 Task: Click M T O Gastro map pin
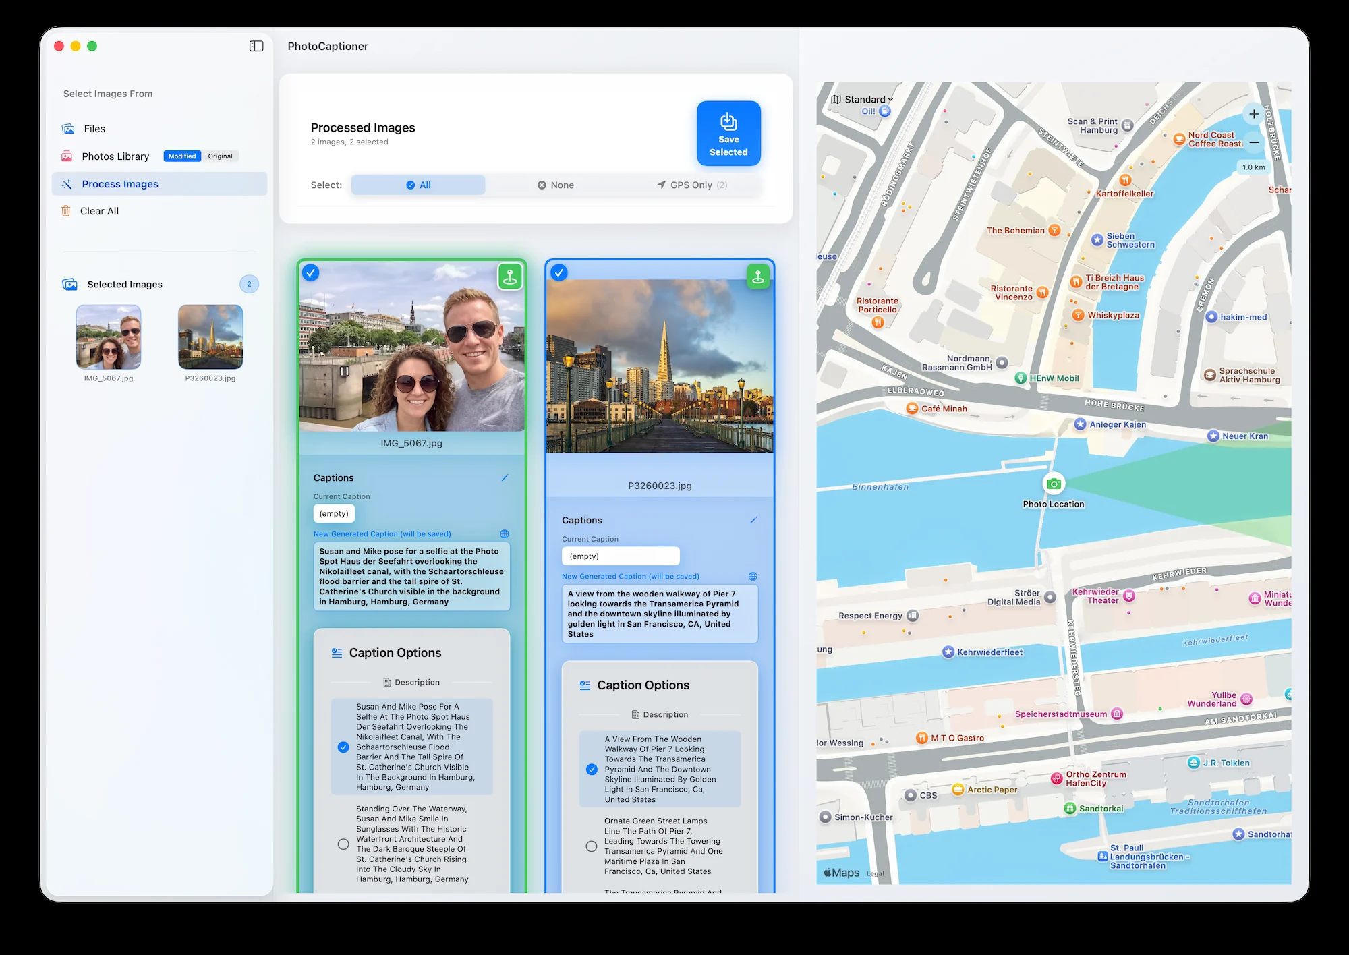(x=922, y=738)
